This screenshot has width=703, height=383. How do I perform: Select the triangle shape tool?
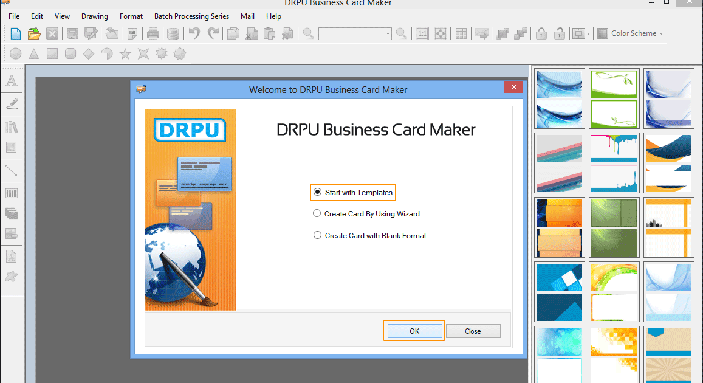[x=33, y=54]
